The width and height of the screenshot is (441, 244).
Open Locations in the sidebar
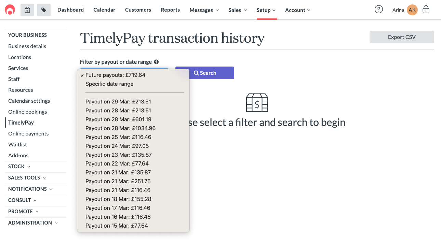click(x=19, y=57)
